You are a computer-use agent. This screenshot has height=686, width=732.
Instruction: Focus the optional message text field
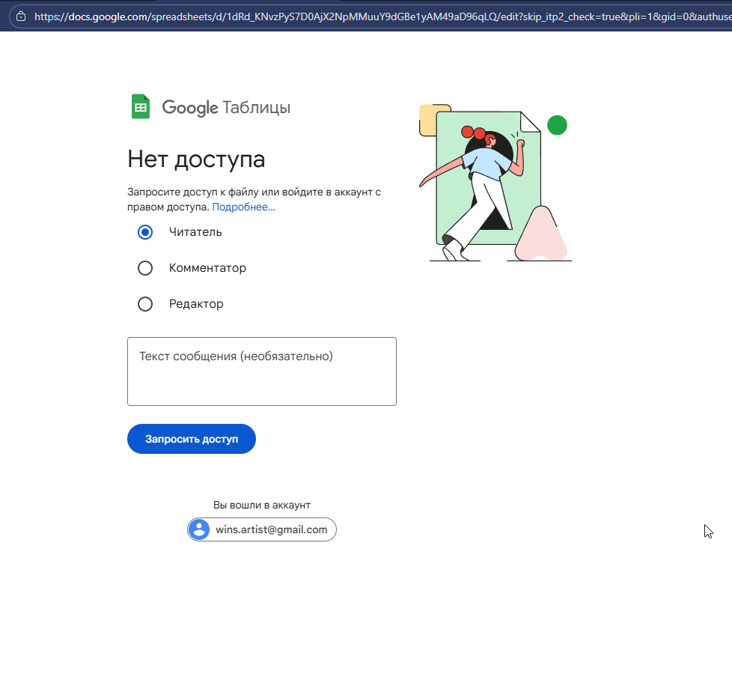(262, 371)
